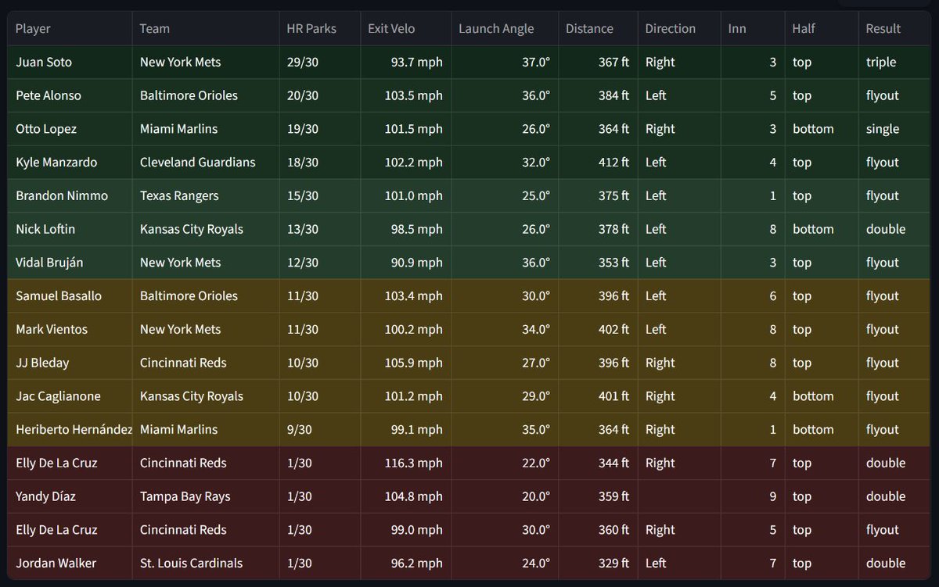Click the St. Louis Cardinals team cell
Image resolution: width=939 pixels, height=587 pixels.
(x=206, y=563)
